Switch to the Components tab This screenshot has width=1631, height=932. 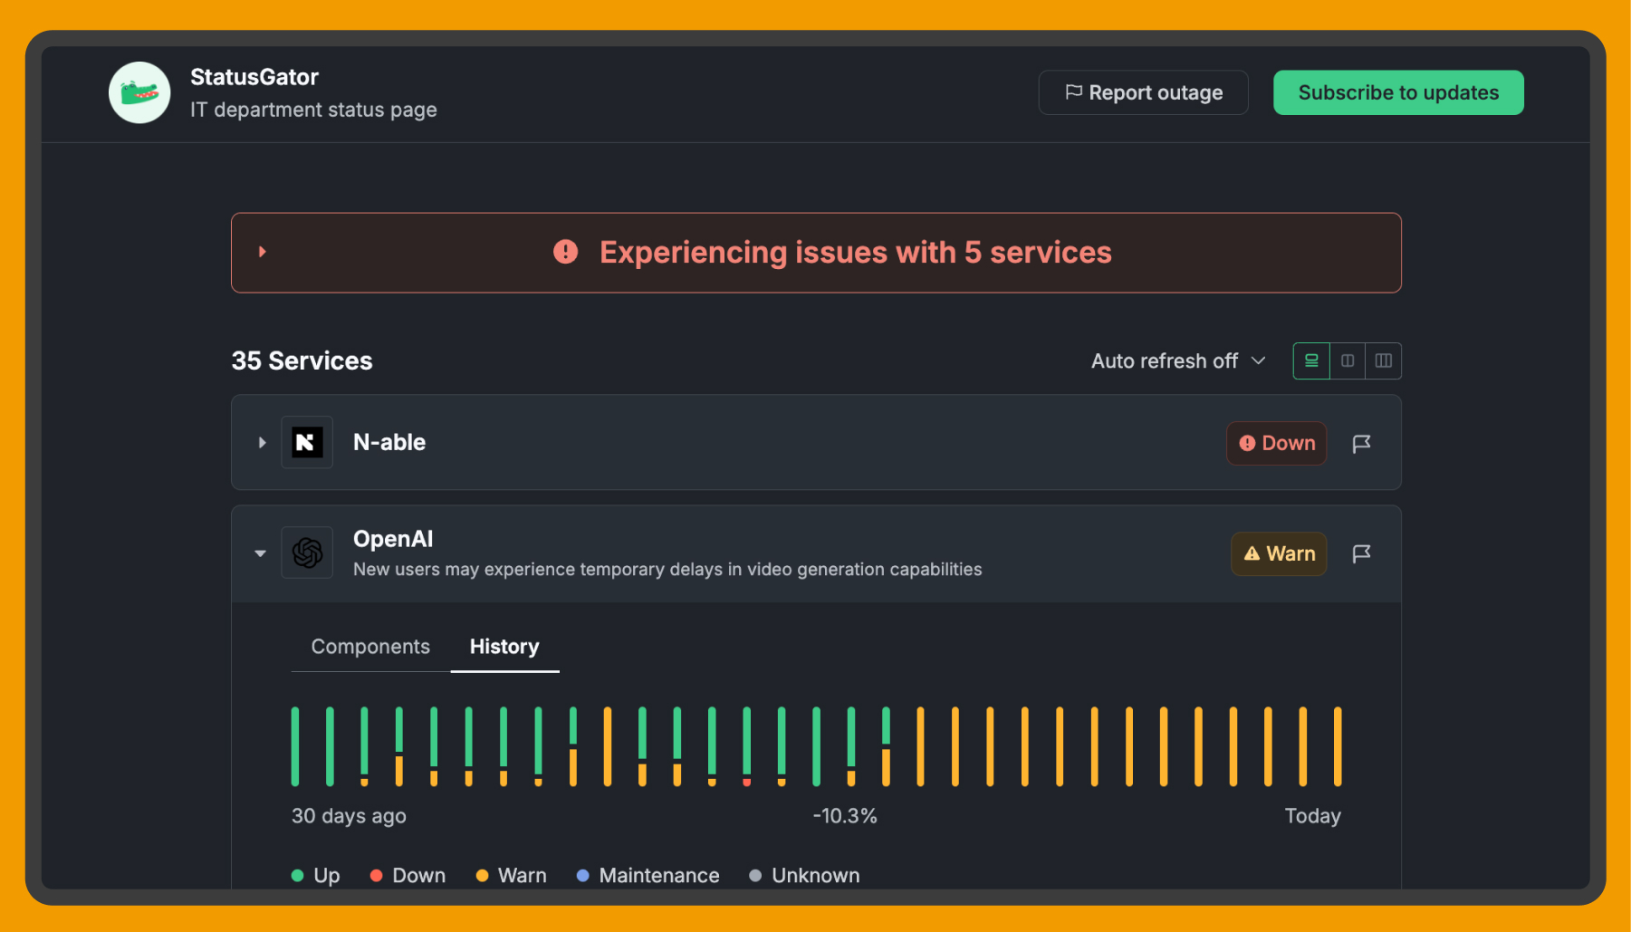point(370,646)
